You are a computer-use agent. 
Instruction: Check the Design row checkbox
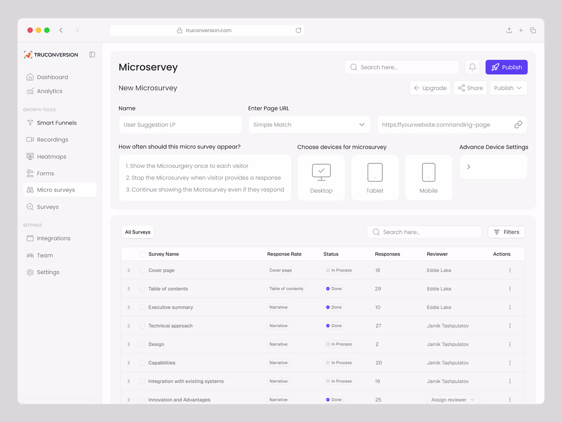click(x=142, y=344)
